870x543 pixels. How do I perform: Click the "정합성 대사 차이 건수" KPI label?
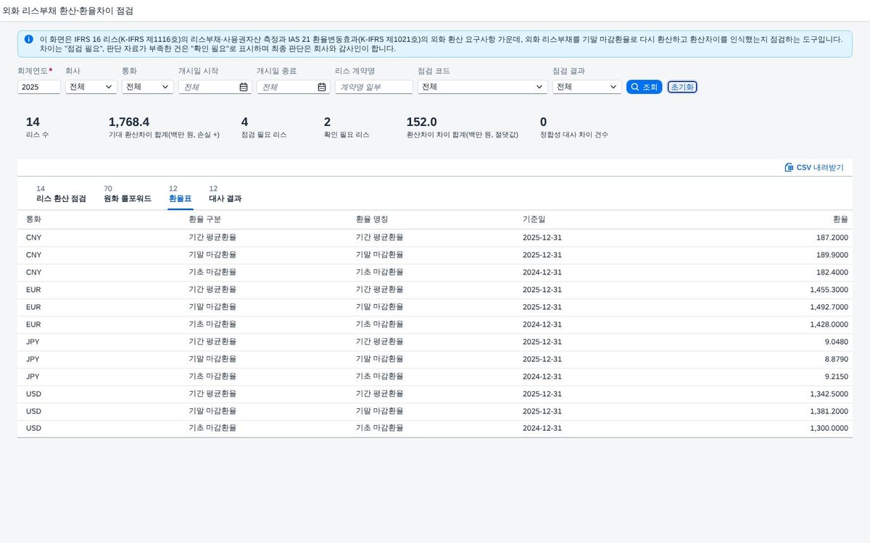574,135
